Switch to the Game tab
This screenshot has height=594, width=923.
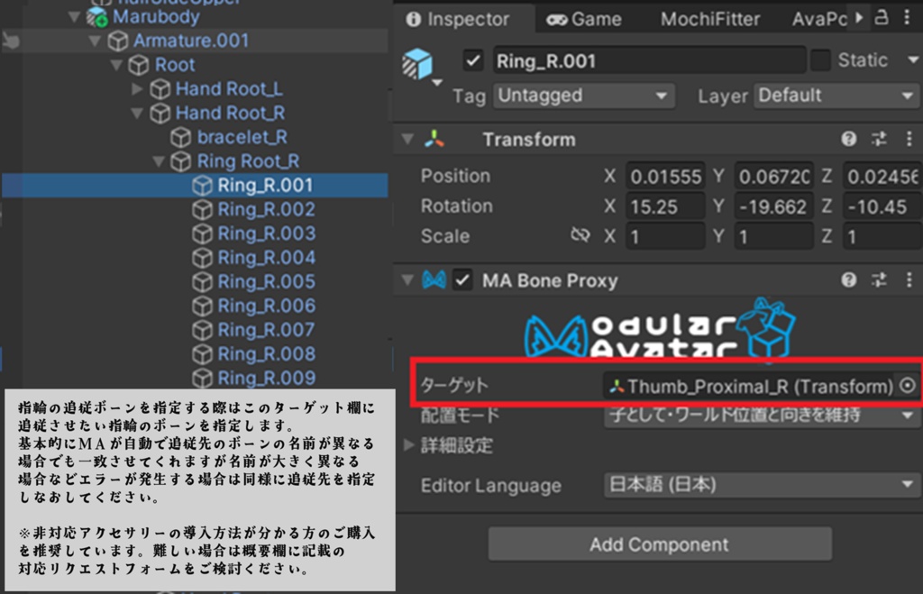(x=583, y=20)
